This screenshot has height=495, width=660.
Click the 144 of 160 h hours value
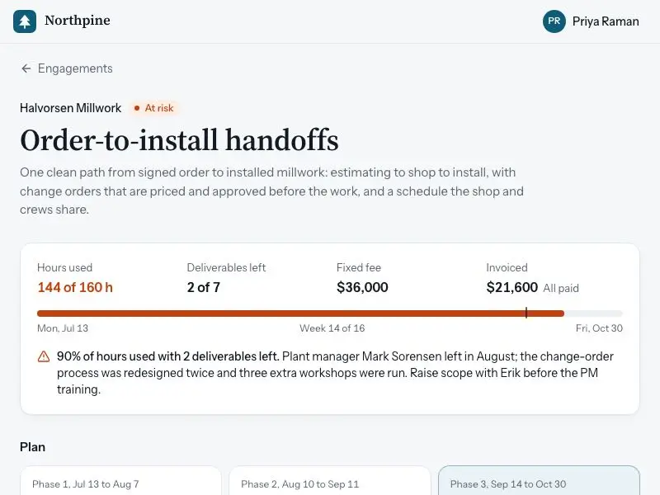(75, 287)
